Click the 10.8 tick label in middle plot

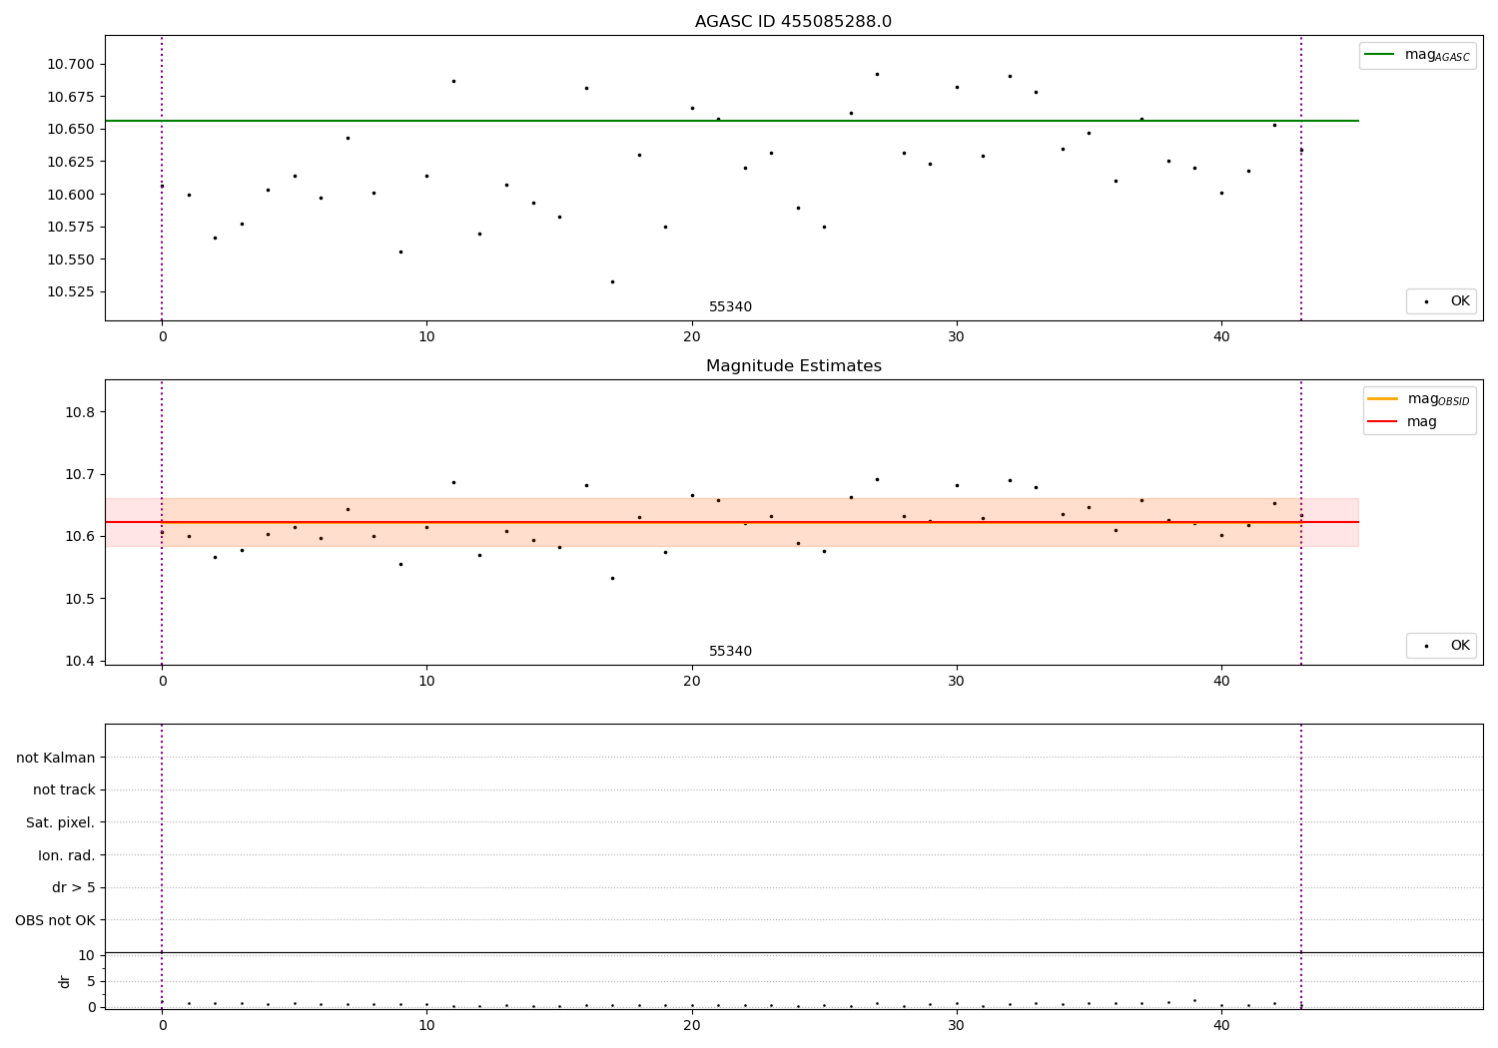(78, 412)
